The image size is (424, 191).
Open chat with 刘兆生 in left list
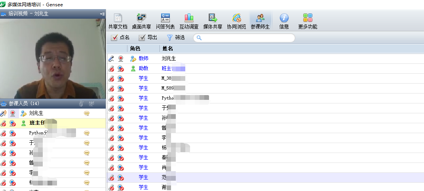click(x=87, y=113)
